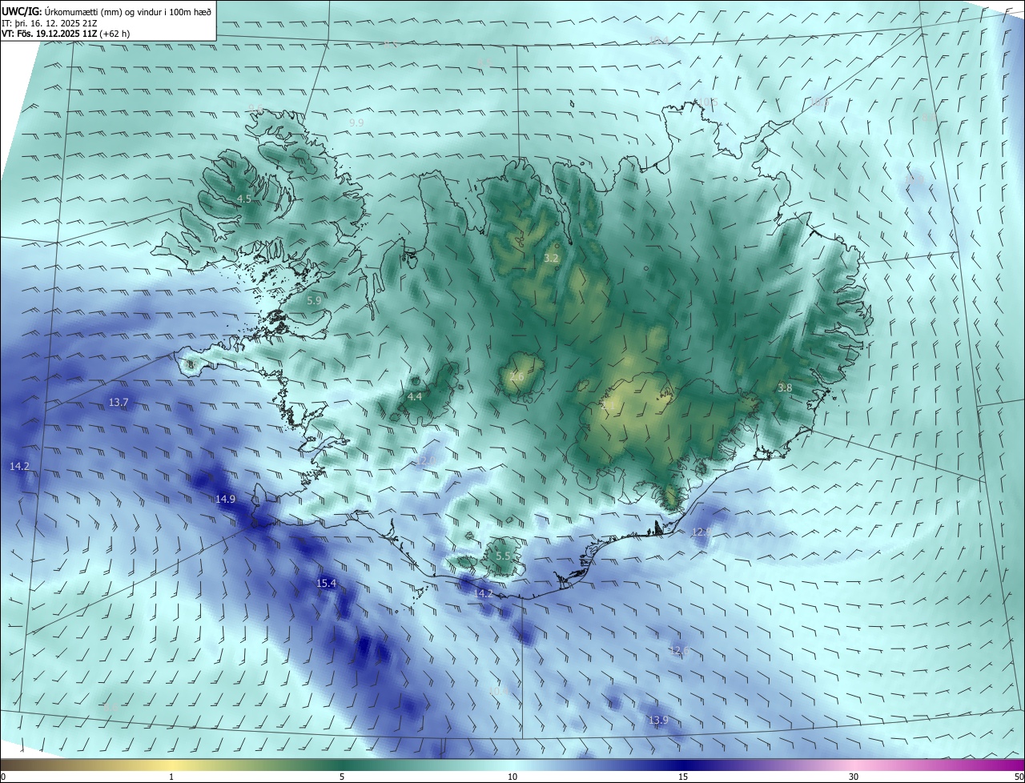Select the valid time 'VT: Fös. 19.12.2025 11Z'
This screenshot has height=783, width=1025.
click(50, 34)
